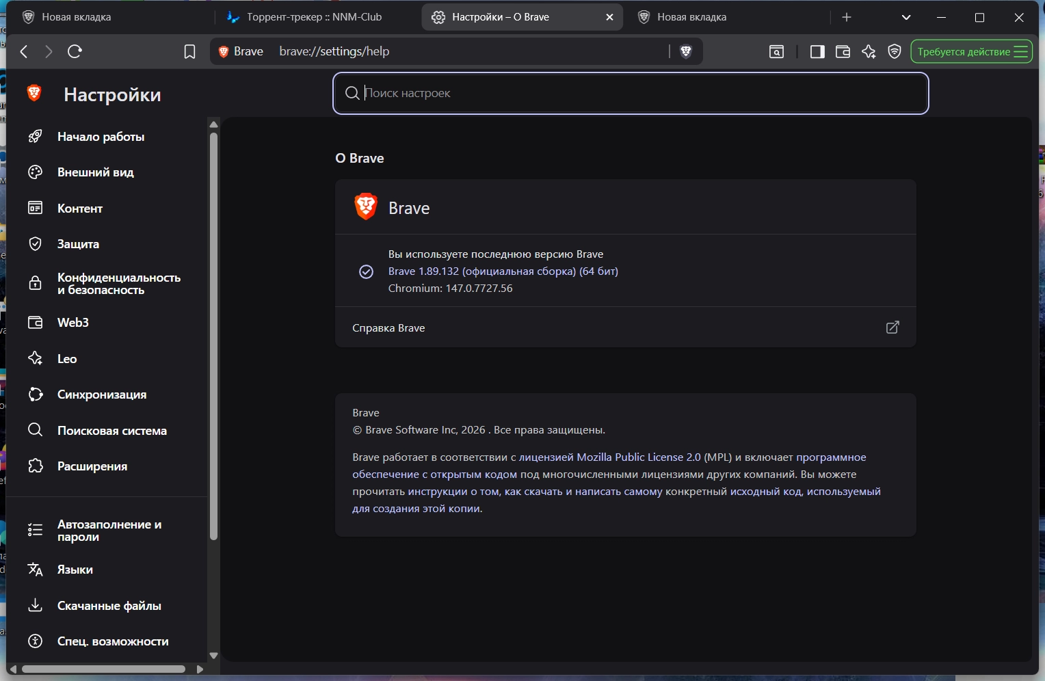Open the Brave Wallet icon
The image size is (1045, 681).
[x=843, y=52]
